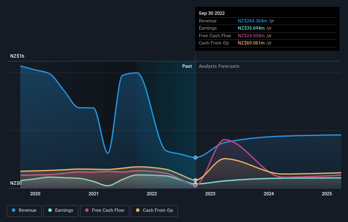Toggle the Free Cash Flow legend button
This screenshot has width=348, height=222.
point(105,211)
